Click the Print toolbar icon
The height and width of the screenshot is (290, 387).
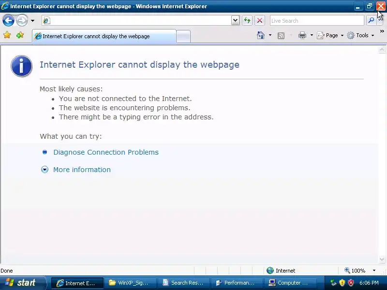302,35
